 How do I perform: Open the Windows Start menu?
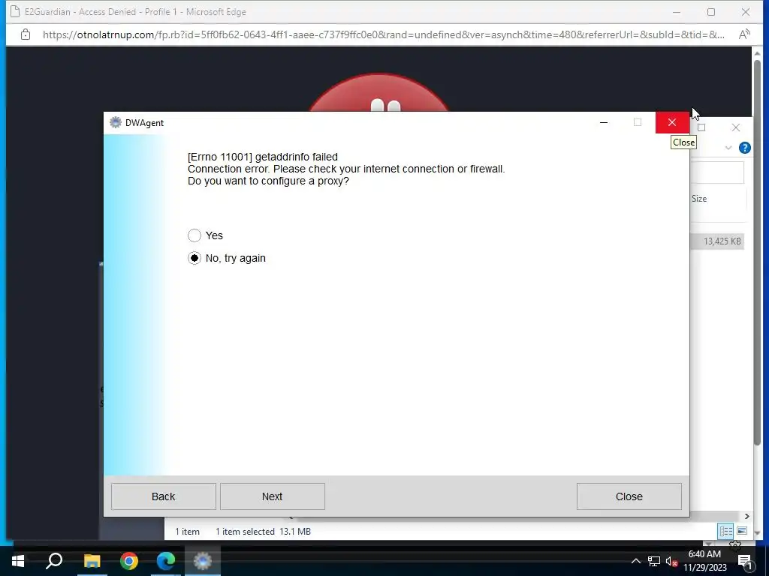tap(18, 561)
